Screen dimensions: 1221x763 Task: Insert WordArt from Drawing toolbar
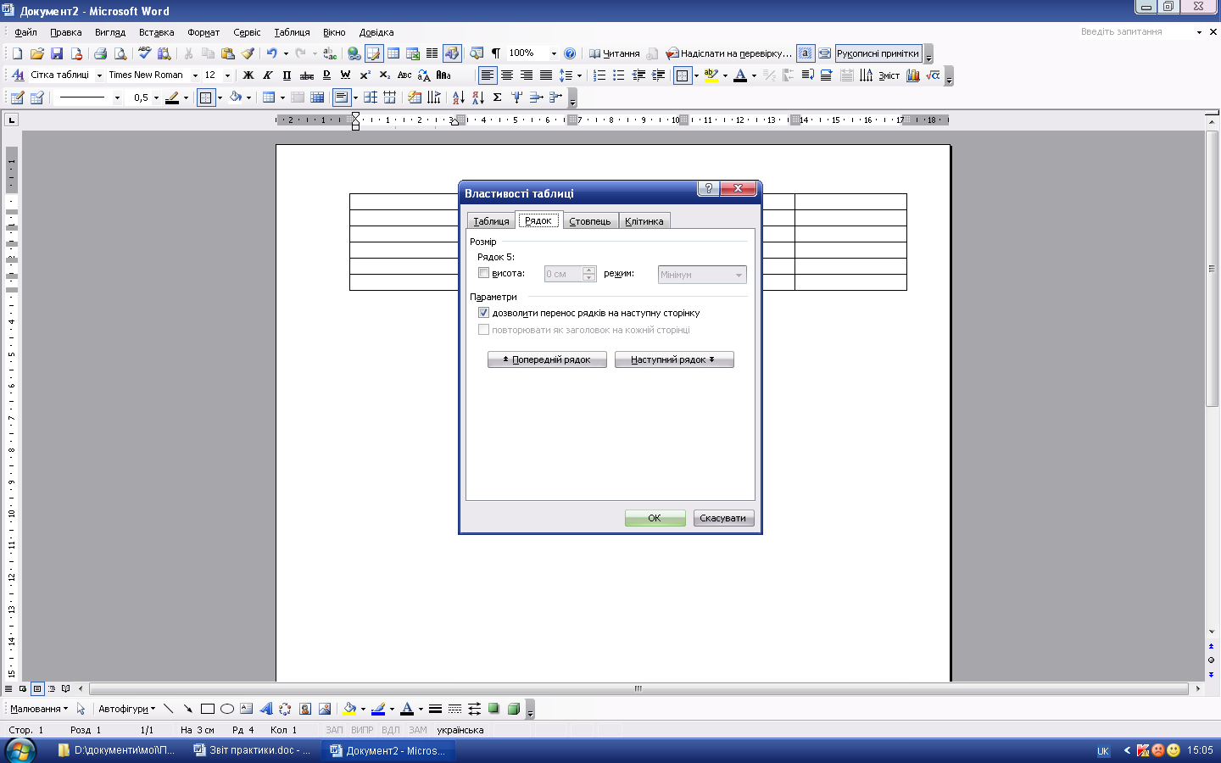(x=266, y=709)
